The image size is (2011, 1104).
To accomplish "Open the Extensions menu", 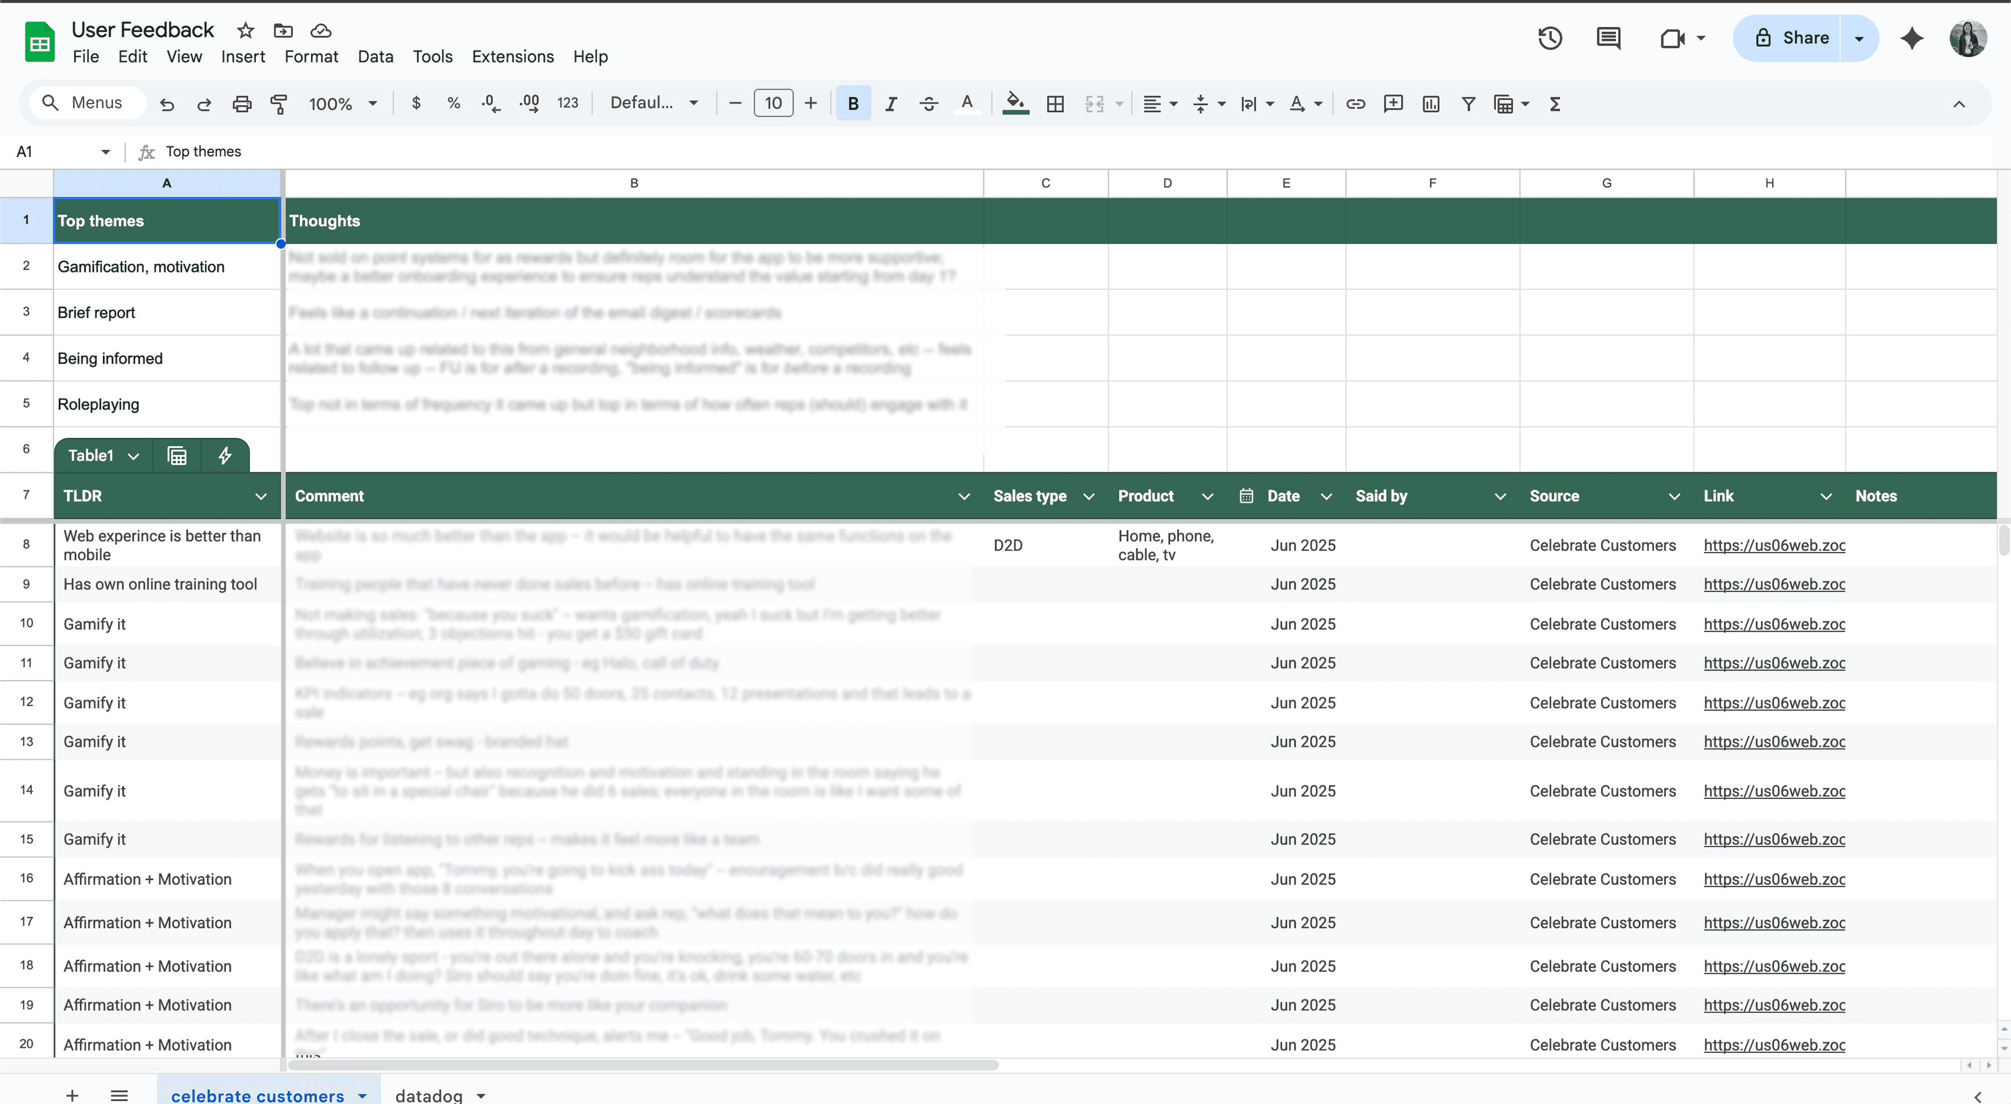I will coord(512,57).
